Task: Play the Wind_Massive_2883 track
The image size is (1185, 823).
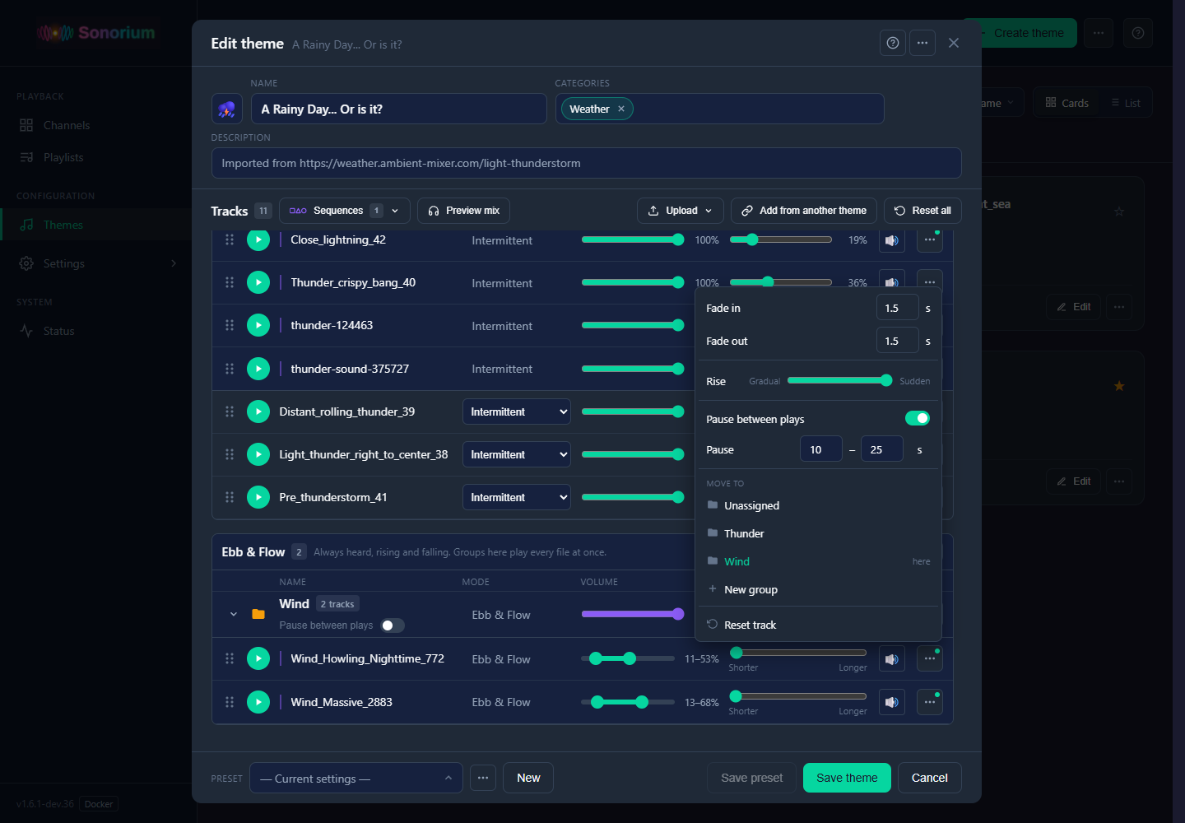Action: pyautogui.click(x=258, y=702)
